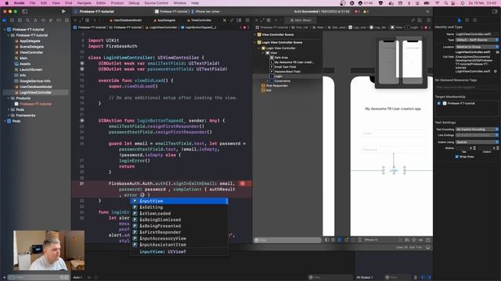Open the History inspector icon

[x=467, y=20]
